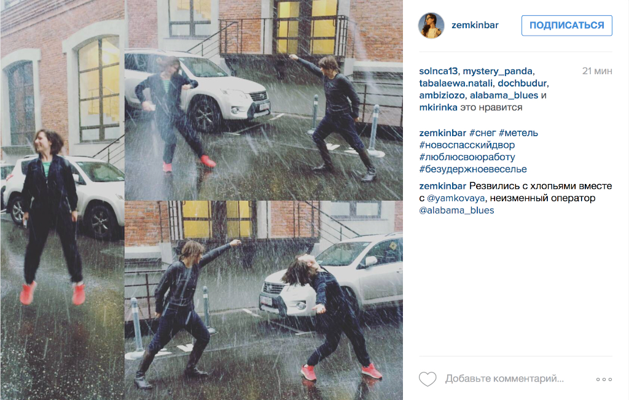The width and height of the screenshot is (629, 400).
Task: Click the 21 мин timestamp
Action: [x=597, y=71]
